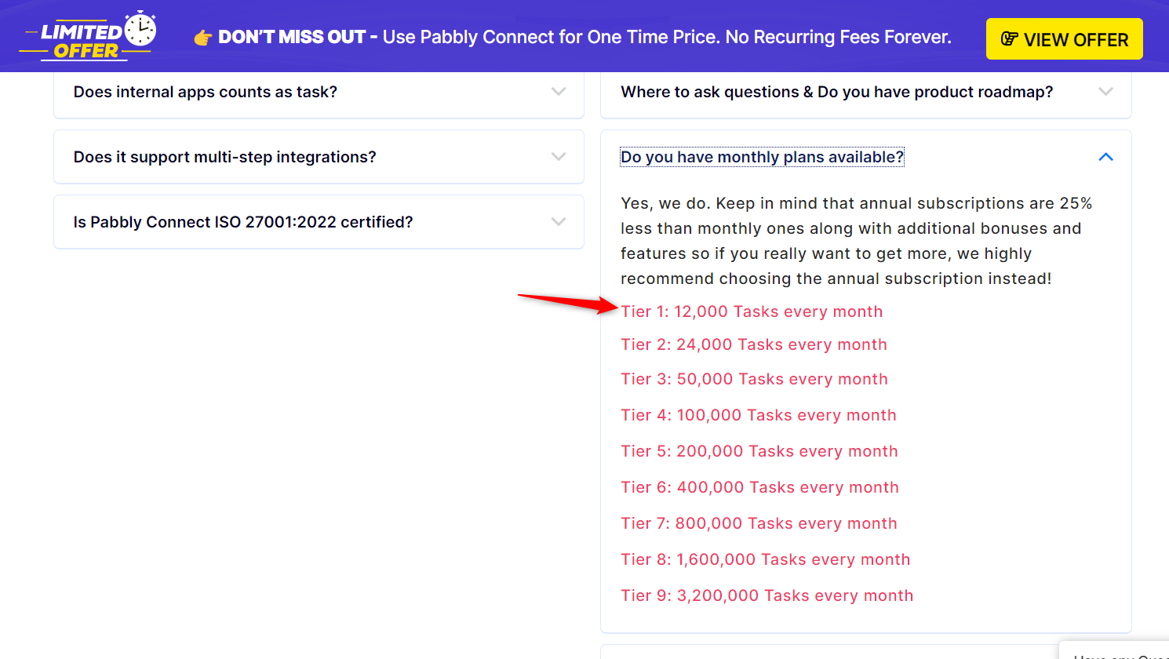Click the pointing hand emoji in banner
The image size is (1169, 659).
[202, 38]
